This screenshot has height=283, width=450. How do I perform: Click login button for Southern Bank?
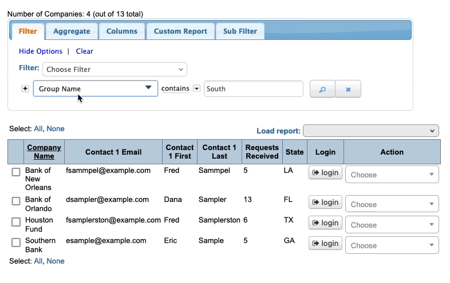(325, 244)
